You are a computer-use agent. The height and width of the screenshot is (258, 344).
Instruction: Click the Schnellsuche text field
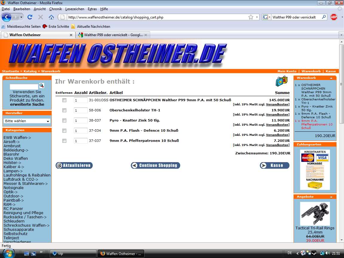click(x=24, y=86)
